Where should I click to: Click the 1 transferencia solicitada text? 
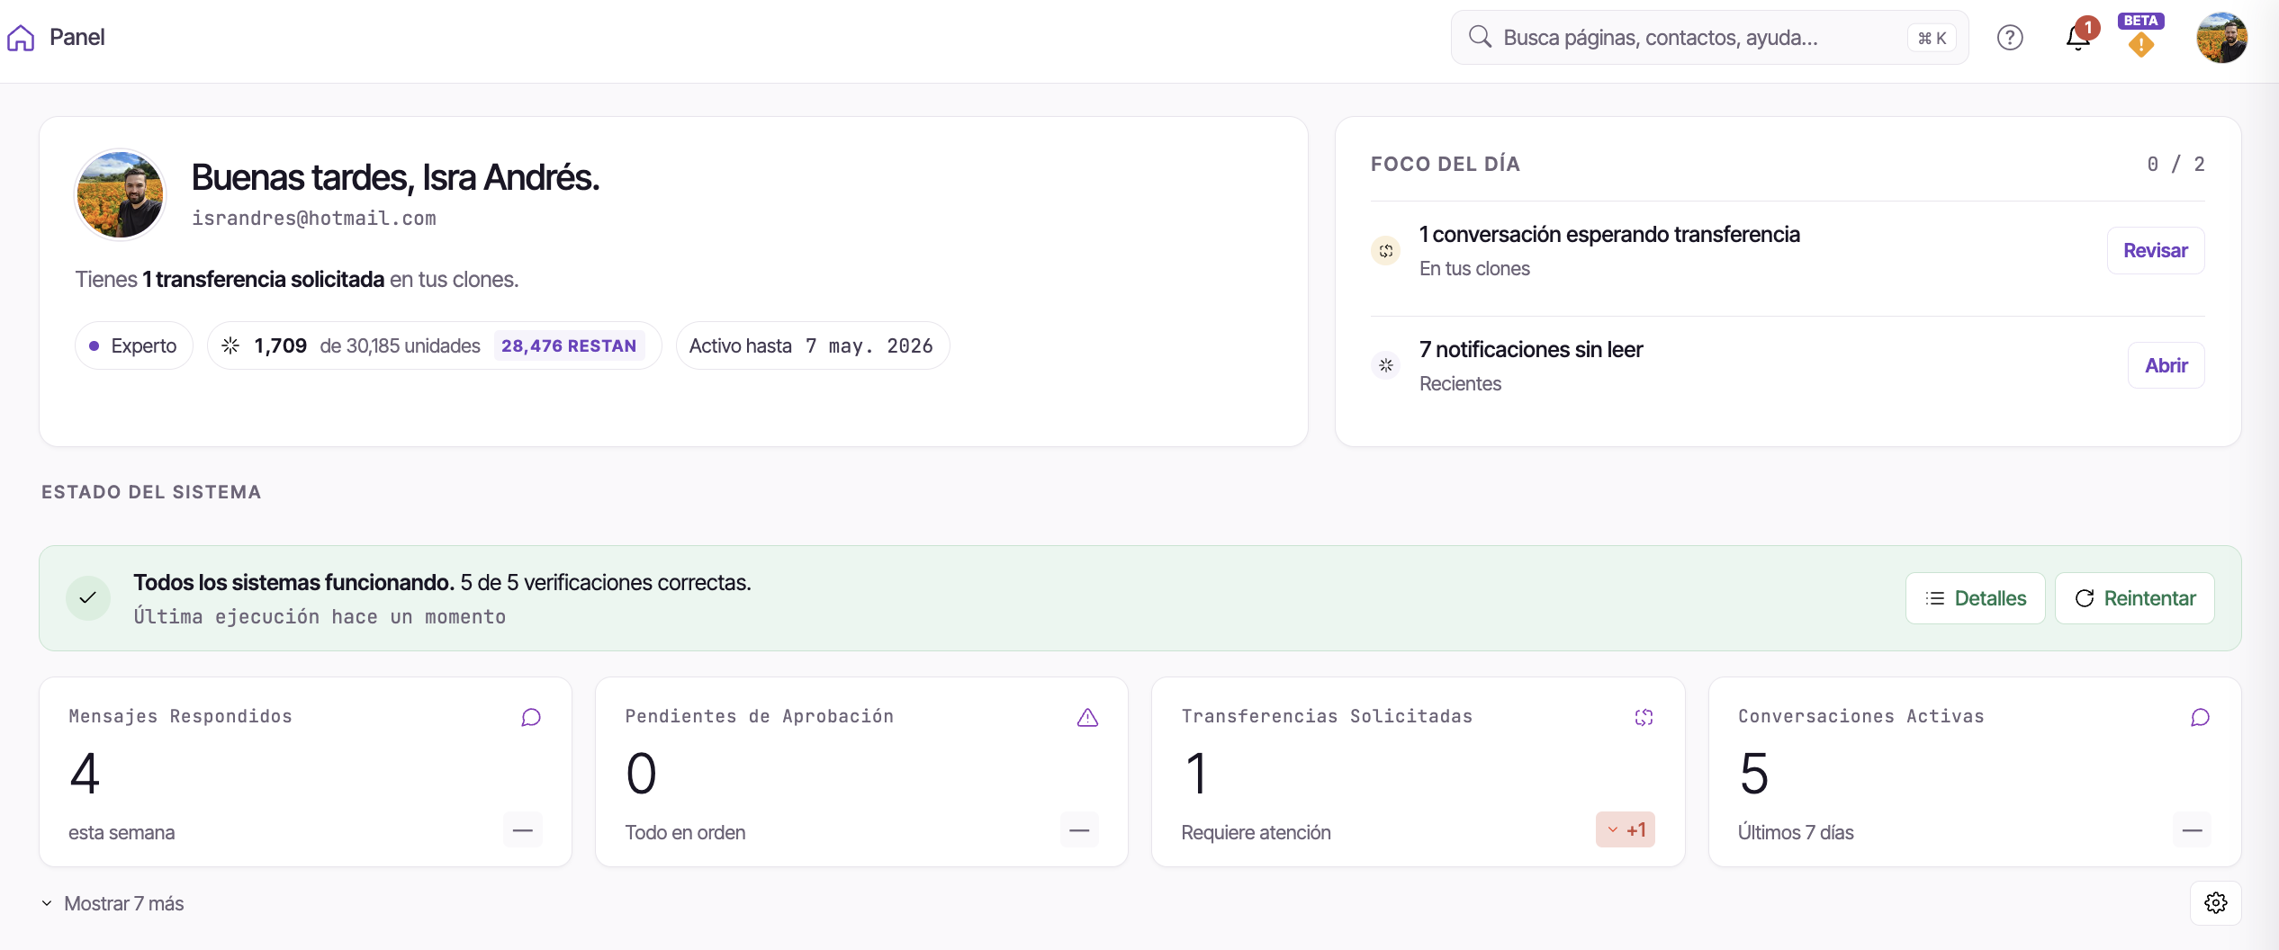point(264,280)
